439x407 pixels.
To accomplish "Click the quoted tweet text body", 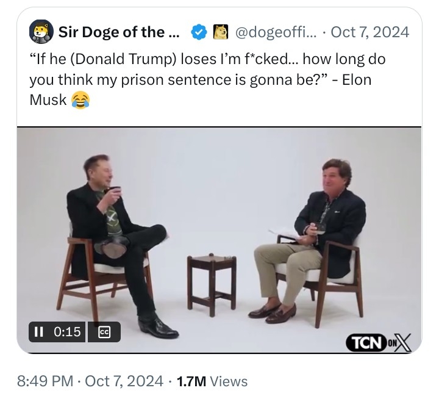I will (x=207, y=79).
